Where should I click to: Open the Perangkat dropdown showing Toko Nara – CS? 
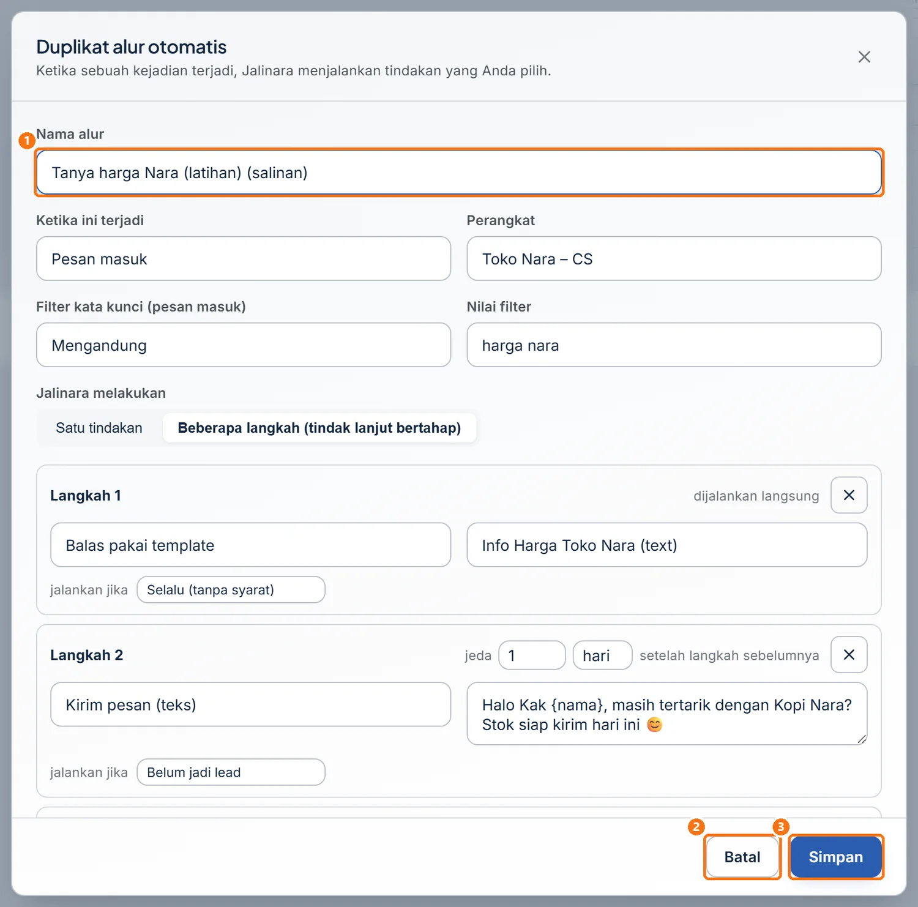click(674, 259)
